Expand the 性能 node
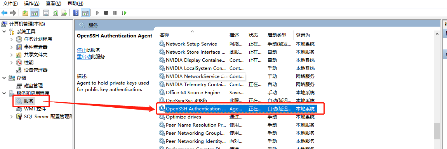 point(11,62)
